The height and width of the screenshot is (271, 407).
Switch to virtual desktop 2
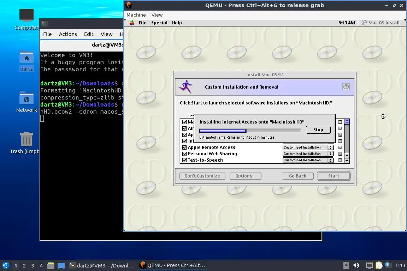24,266
